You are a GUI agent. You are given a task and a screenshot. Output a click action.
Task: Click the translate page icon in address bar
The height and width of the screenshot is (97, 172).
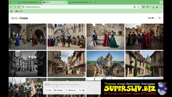(135, 7)
